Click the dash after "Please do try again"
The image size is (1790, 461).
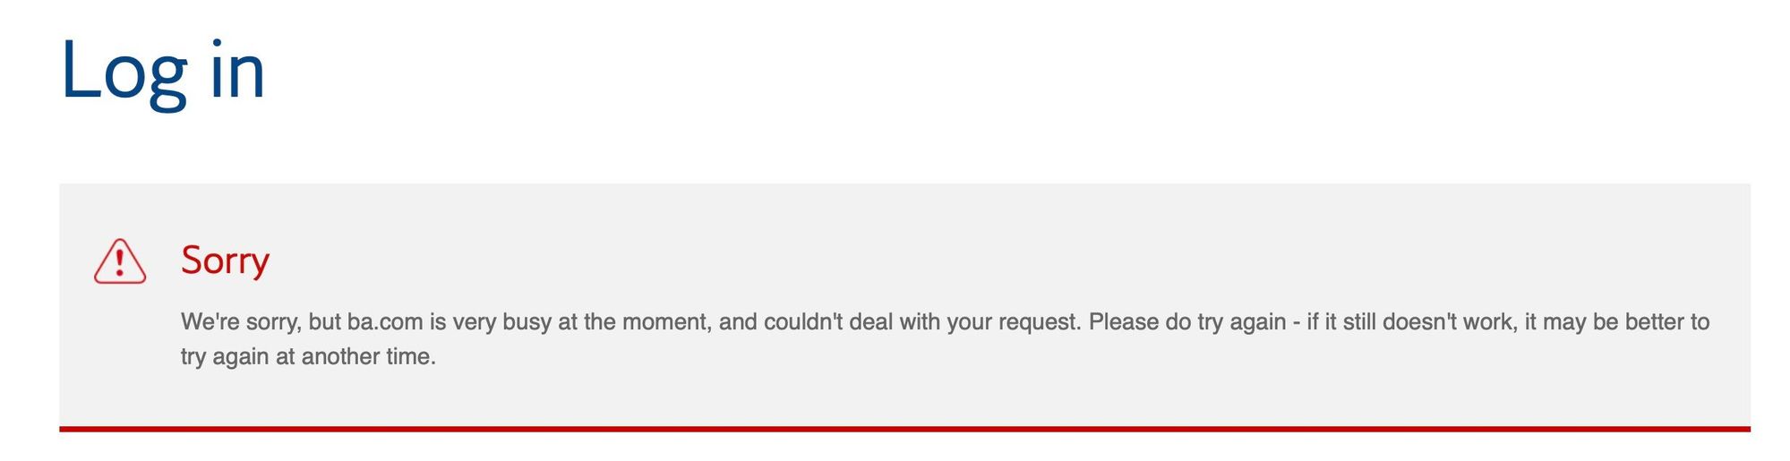(x=1297, y=322)
